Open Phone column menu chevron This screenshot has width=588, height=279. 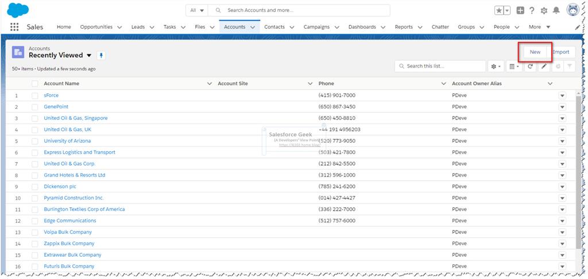tap(444, 84)
